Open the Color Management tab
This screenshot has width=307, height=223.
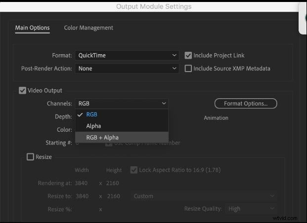pyautogui.click(x=88, y=28)
